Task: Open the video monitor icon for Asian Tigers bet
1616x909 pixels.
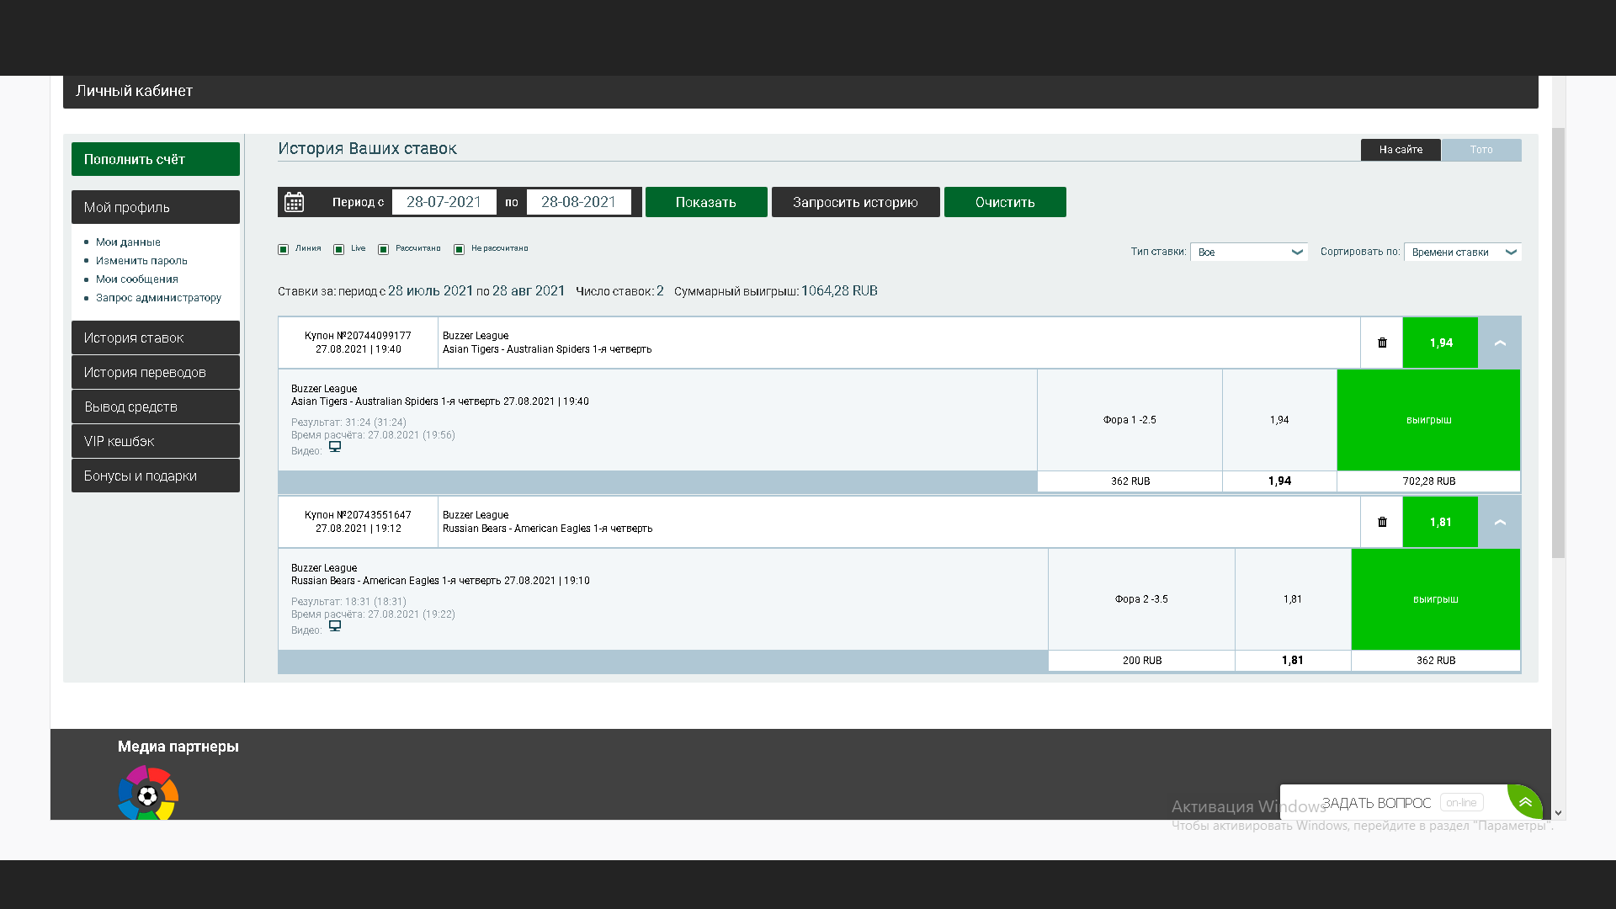Action: [x=335, y=447]
